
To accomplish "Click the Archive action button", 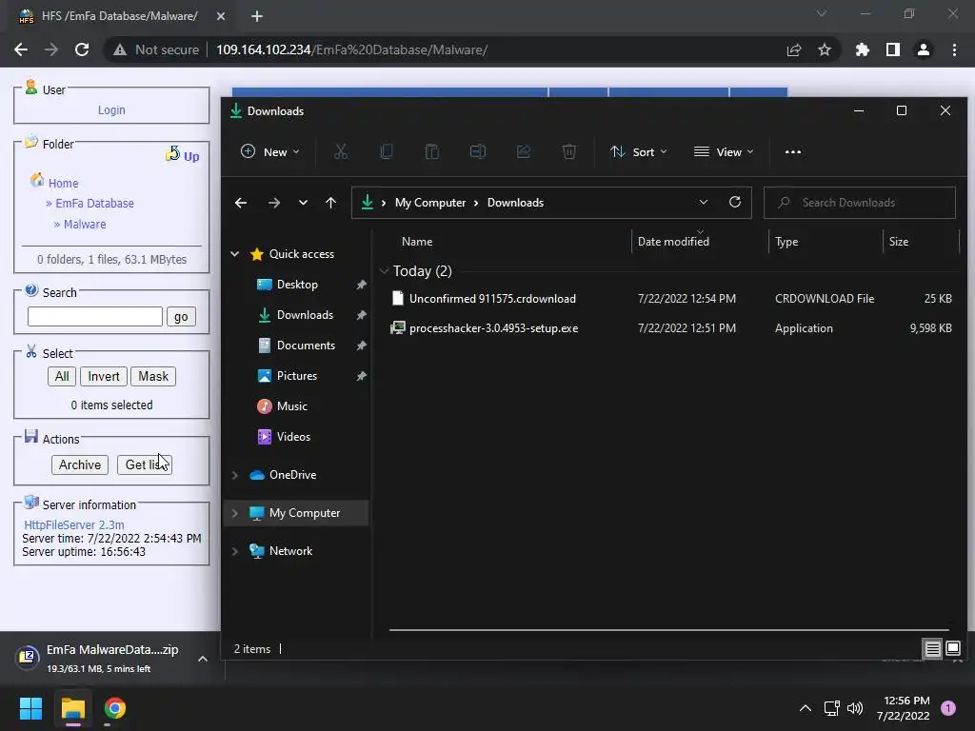I will coord(80,464).
